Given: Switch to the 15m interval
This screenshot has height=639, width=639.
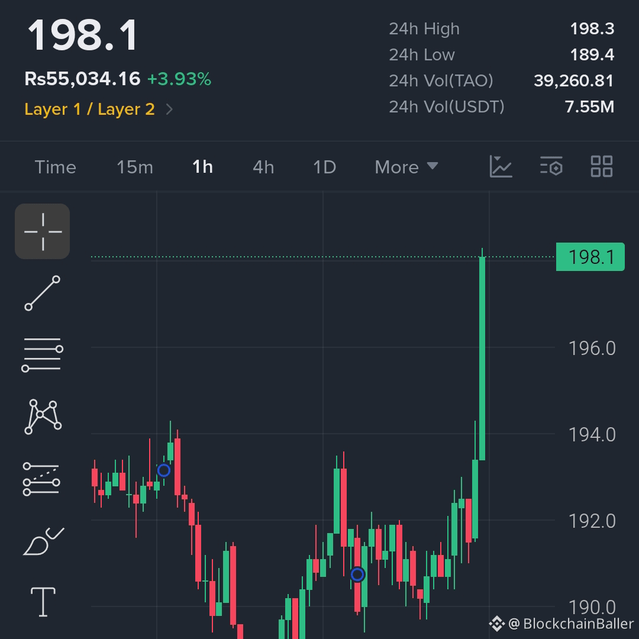Looking at the screenshot, I should [135, 167].
